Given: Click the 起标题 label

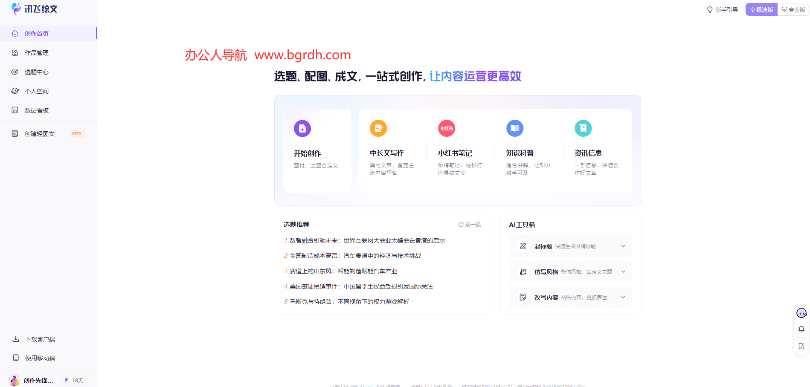Looking at the screenshot, I should 543,246.
